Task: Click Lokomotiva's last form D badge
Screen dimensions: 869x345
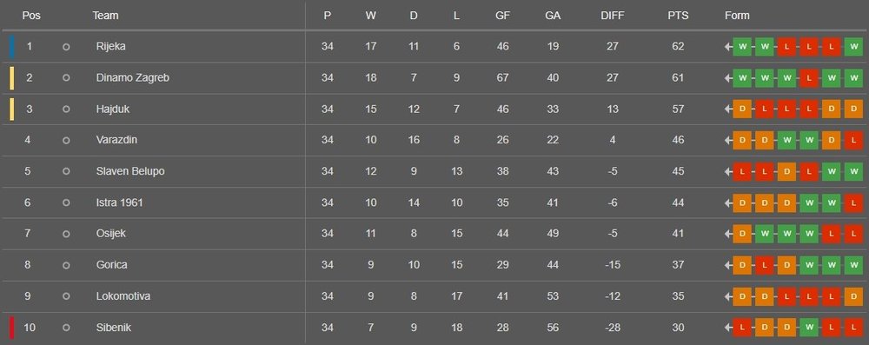Action: pos(853,296)
